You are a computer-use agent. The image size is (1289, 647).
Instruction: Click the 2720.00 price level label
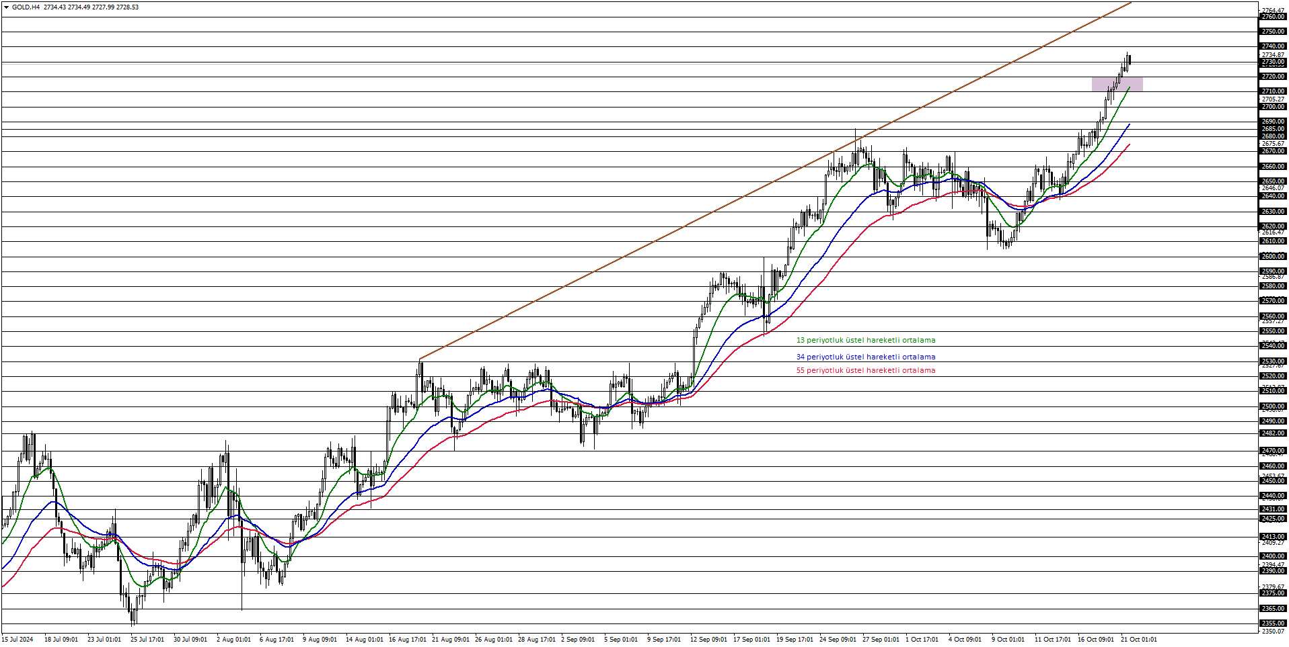pyautogui.click(x=1273, y=77)
